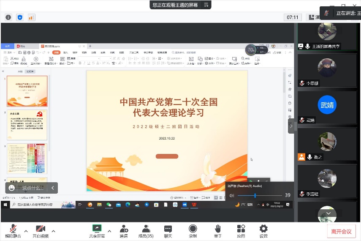Click the blue security shield icon
The image size is (361, 241).
click(x=20, y=17)
